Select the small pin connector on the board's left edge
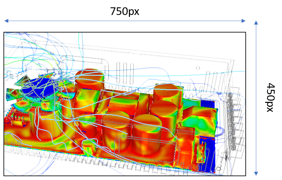 coord(18,121)
